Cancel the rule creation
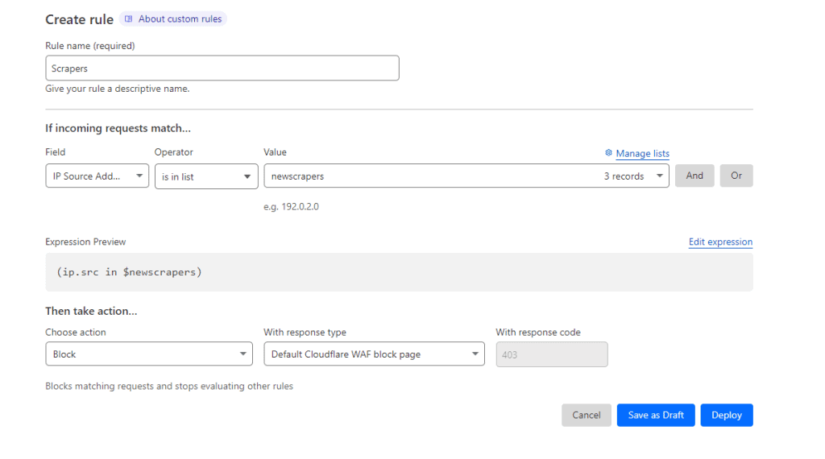825x459 pixels. tap(586, 416)
